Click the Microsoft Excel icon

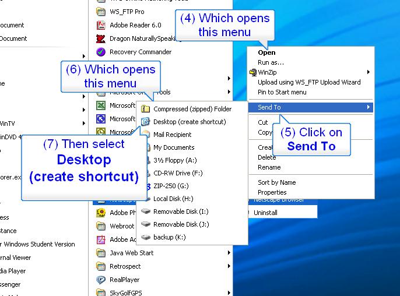click(x=101, y=105)
